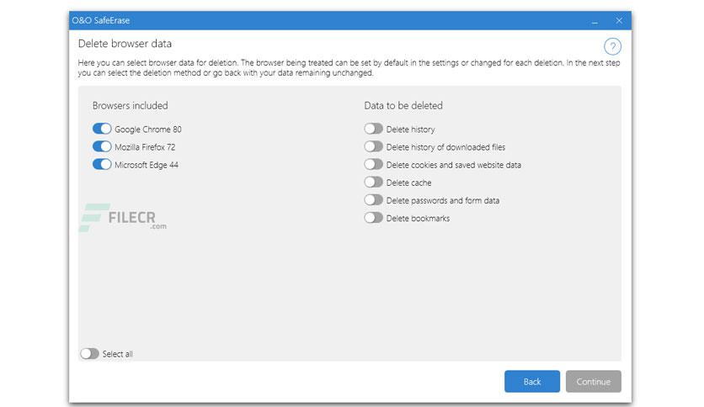Image resolution: width=704 pixels, height=407 pixels.
Task: Switch on the Delete cache option
Action: pos(374,182)
